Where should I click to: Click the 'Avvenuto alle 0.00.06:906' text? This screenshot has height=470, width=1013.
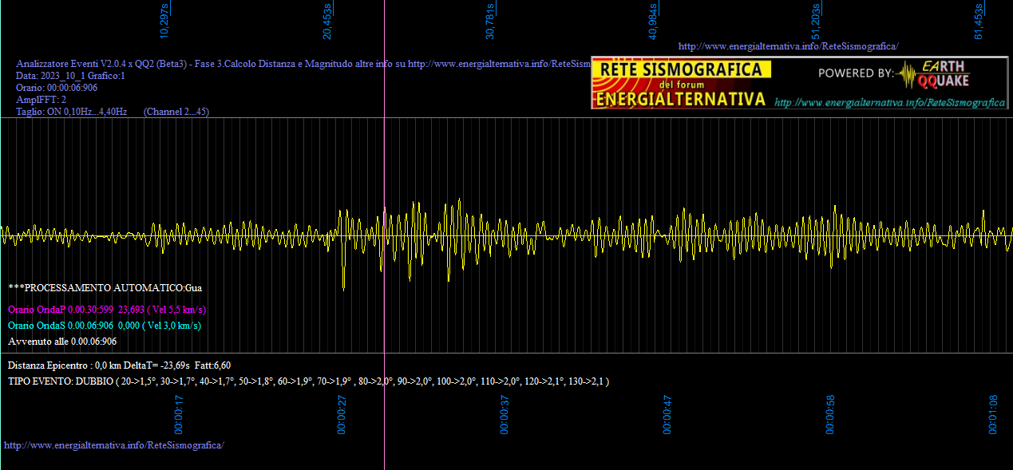tap(62, 341)
